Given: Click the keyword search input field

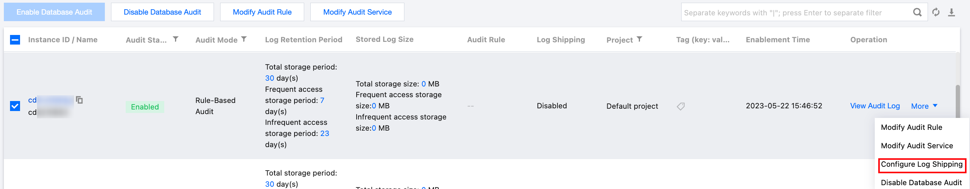Looking at the screenshot, I should click(794, 13).
